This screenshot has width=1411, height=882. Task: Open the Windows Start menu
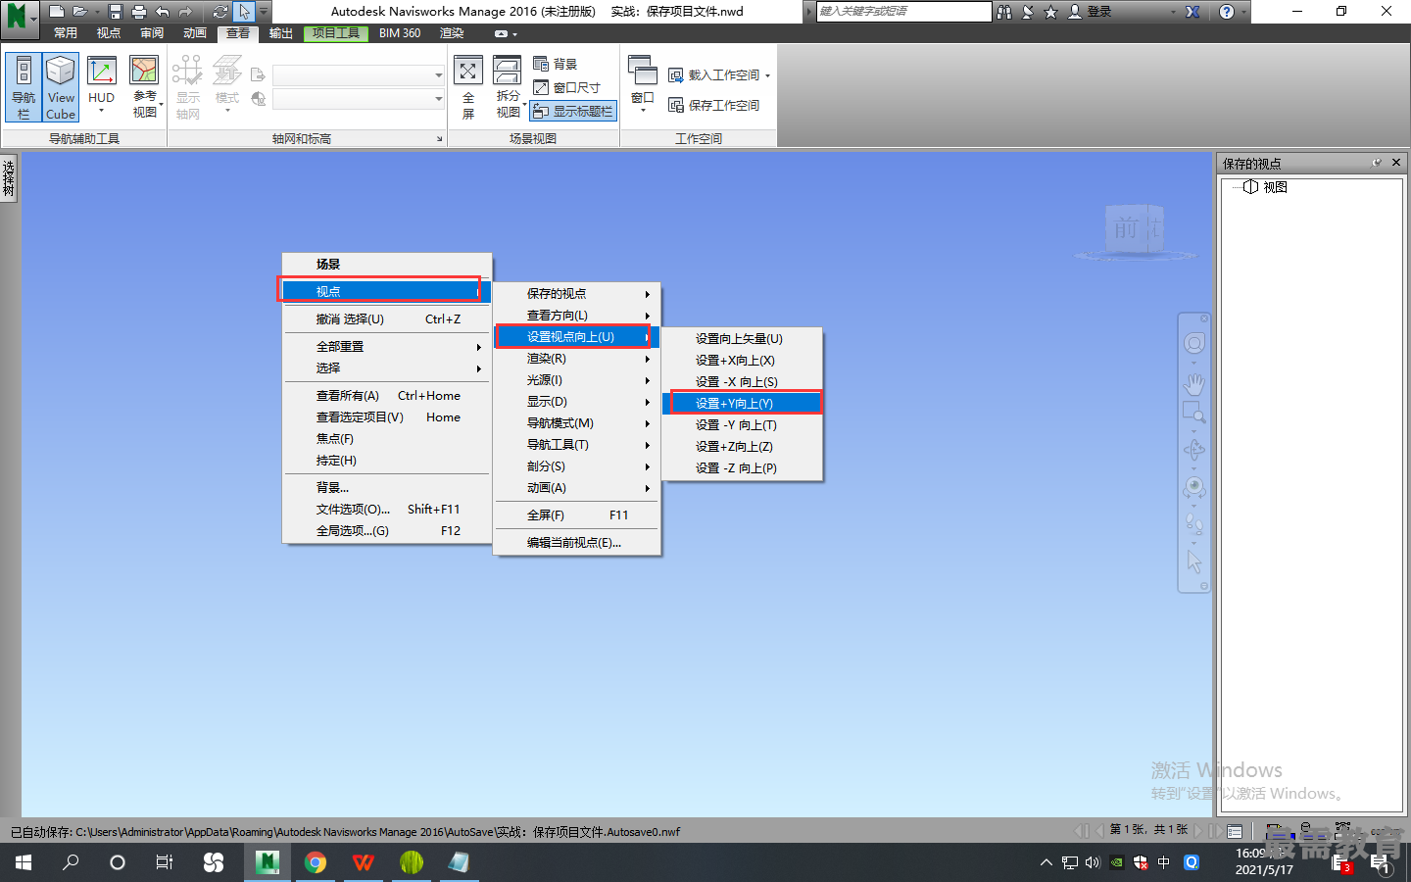tap(24, 862)
